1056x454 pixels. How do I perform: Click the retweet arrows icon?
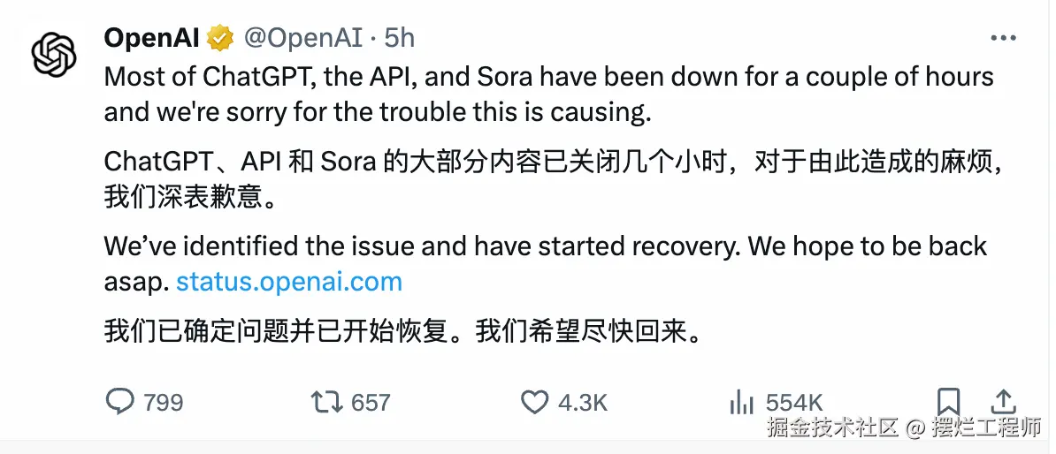point(326,402)
